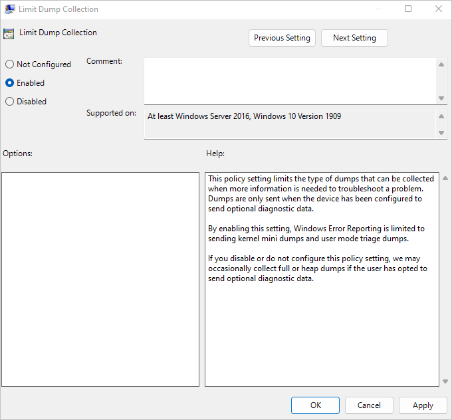Click the policy icon beside Limit Dump Collection heading
The height and width of the screenshot is (420, 452).
[x=9, y=34]
